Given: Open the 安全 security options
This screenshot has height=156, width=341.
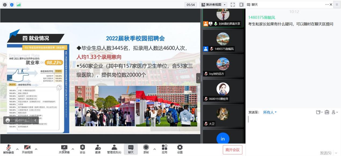Looking at the screenshot, I should pos(82,149).
